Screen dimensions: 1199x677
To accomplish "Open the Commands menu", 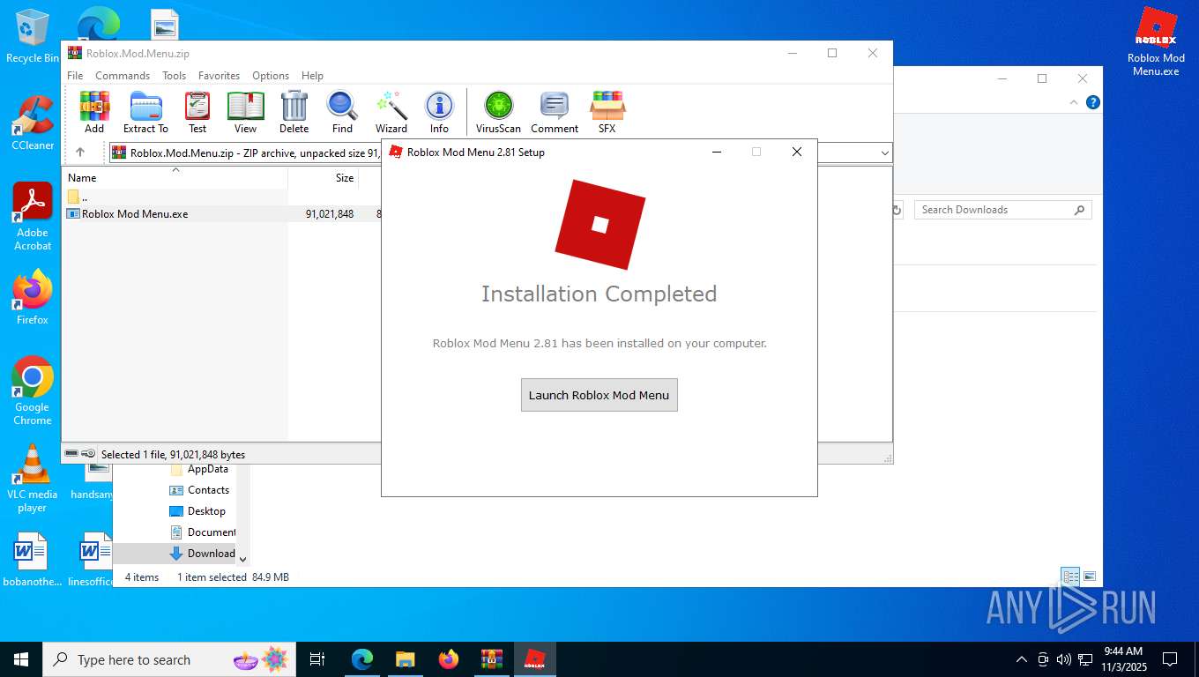I will tap(123, 76).
